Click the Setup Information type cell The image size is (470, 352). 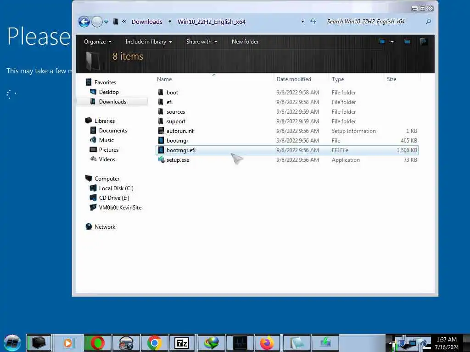tap(353, 131)
